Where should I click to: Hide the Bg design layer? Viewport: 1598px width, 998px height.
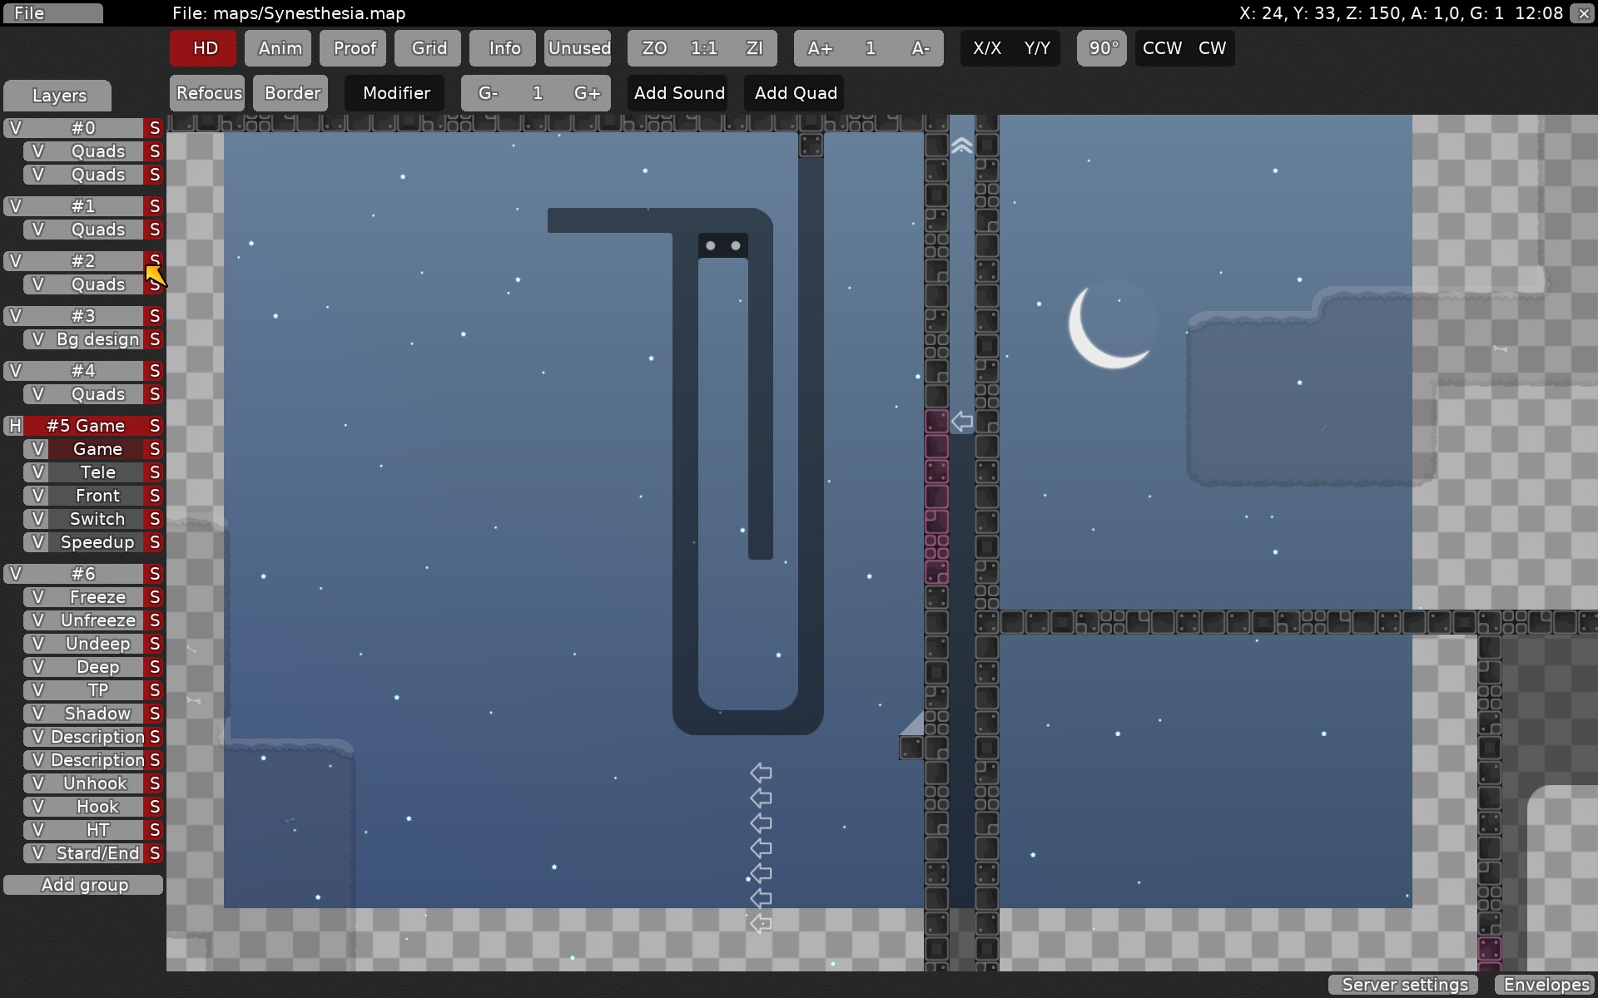(x=37, y=338)
